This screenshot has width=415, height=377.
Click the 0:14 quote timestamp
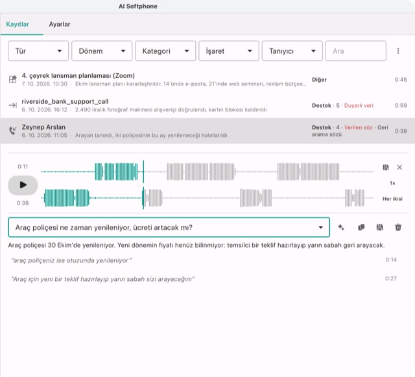click(x=391, y=260)
